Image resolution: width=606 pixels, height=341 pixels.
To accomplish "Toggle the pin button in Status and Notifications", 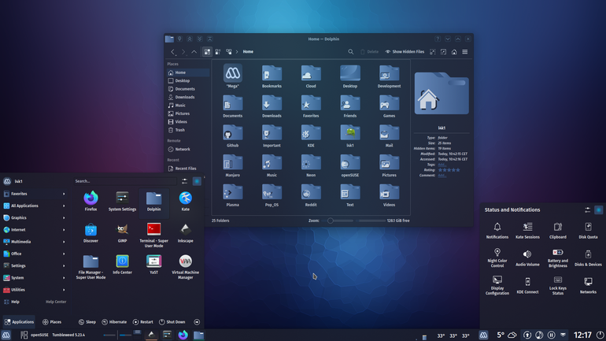I will [598, 210].
